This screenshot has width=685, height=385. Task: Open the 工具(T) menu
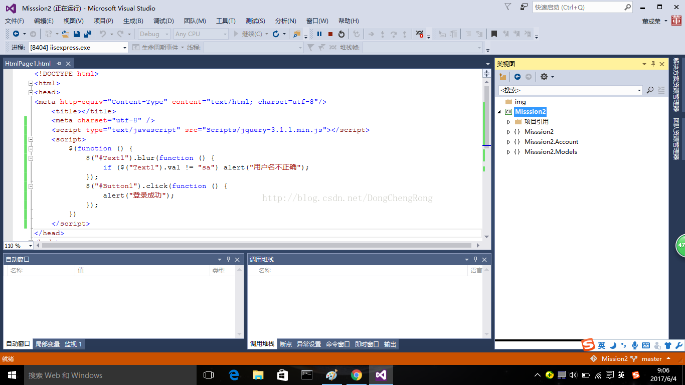pyautogui.click(x=226, y=21)
